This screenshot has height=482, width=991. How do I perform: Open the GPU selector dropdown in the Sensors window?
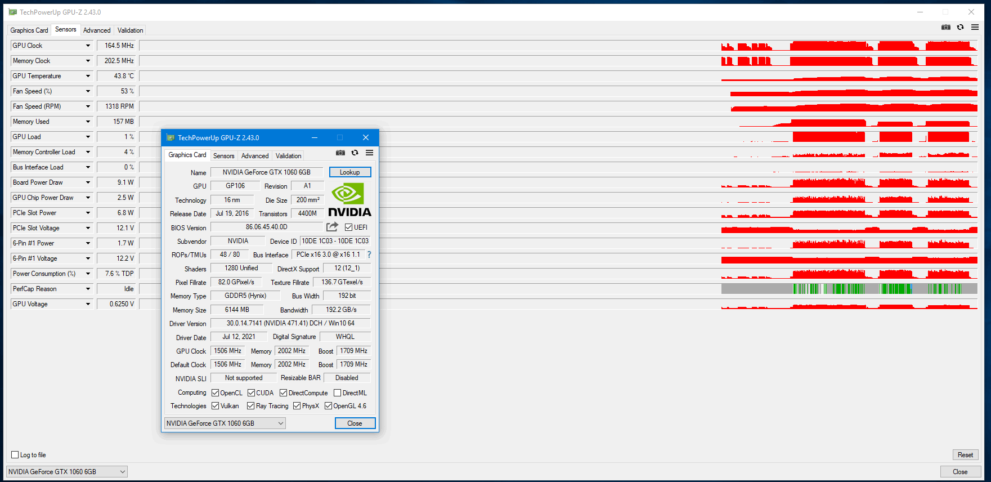point(67,472)
